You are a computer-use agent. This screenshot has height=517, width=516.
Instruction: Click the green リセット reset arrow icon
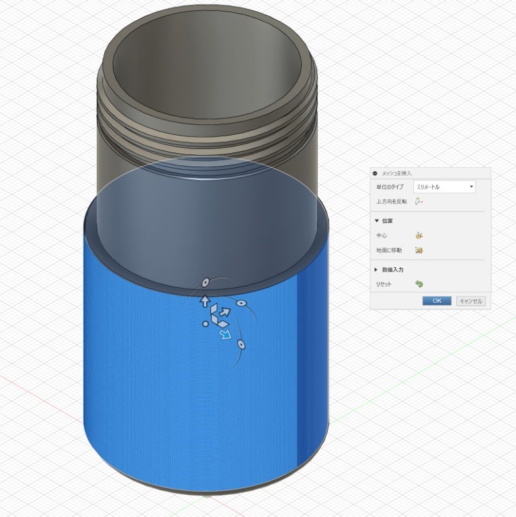click(419, 284)
